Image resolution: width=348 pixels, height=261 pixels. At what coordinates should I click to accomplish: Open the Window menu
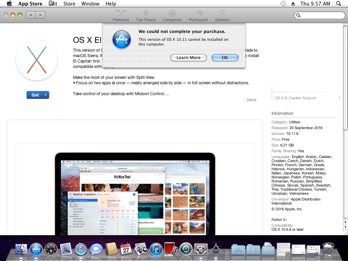[90, 3]
